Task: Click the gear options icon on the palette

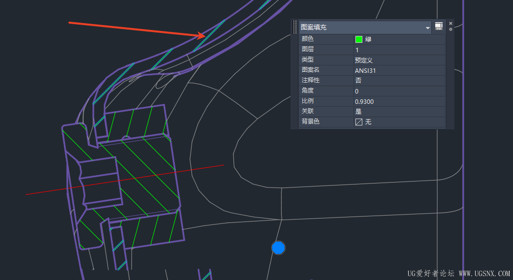Action: pos(450,29)
